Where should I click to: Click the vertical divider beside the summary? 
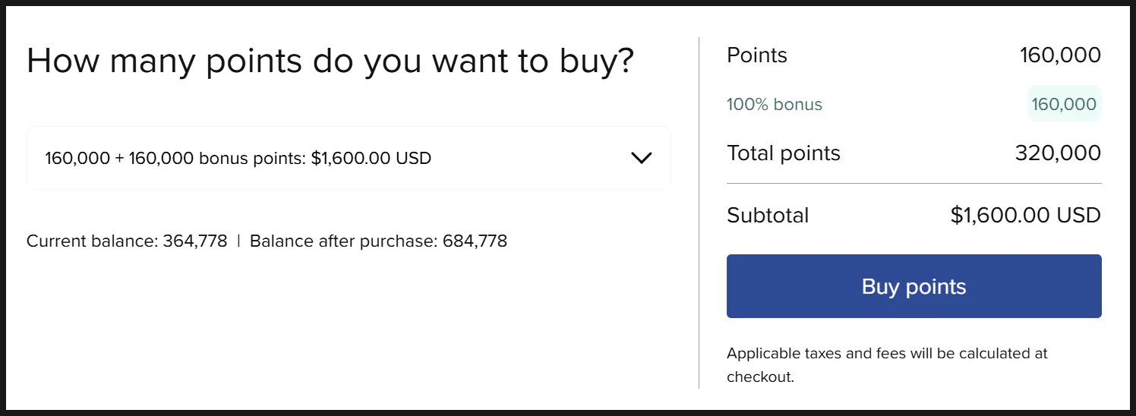pos(699,213)
